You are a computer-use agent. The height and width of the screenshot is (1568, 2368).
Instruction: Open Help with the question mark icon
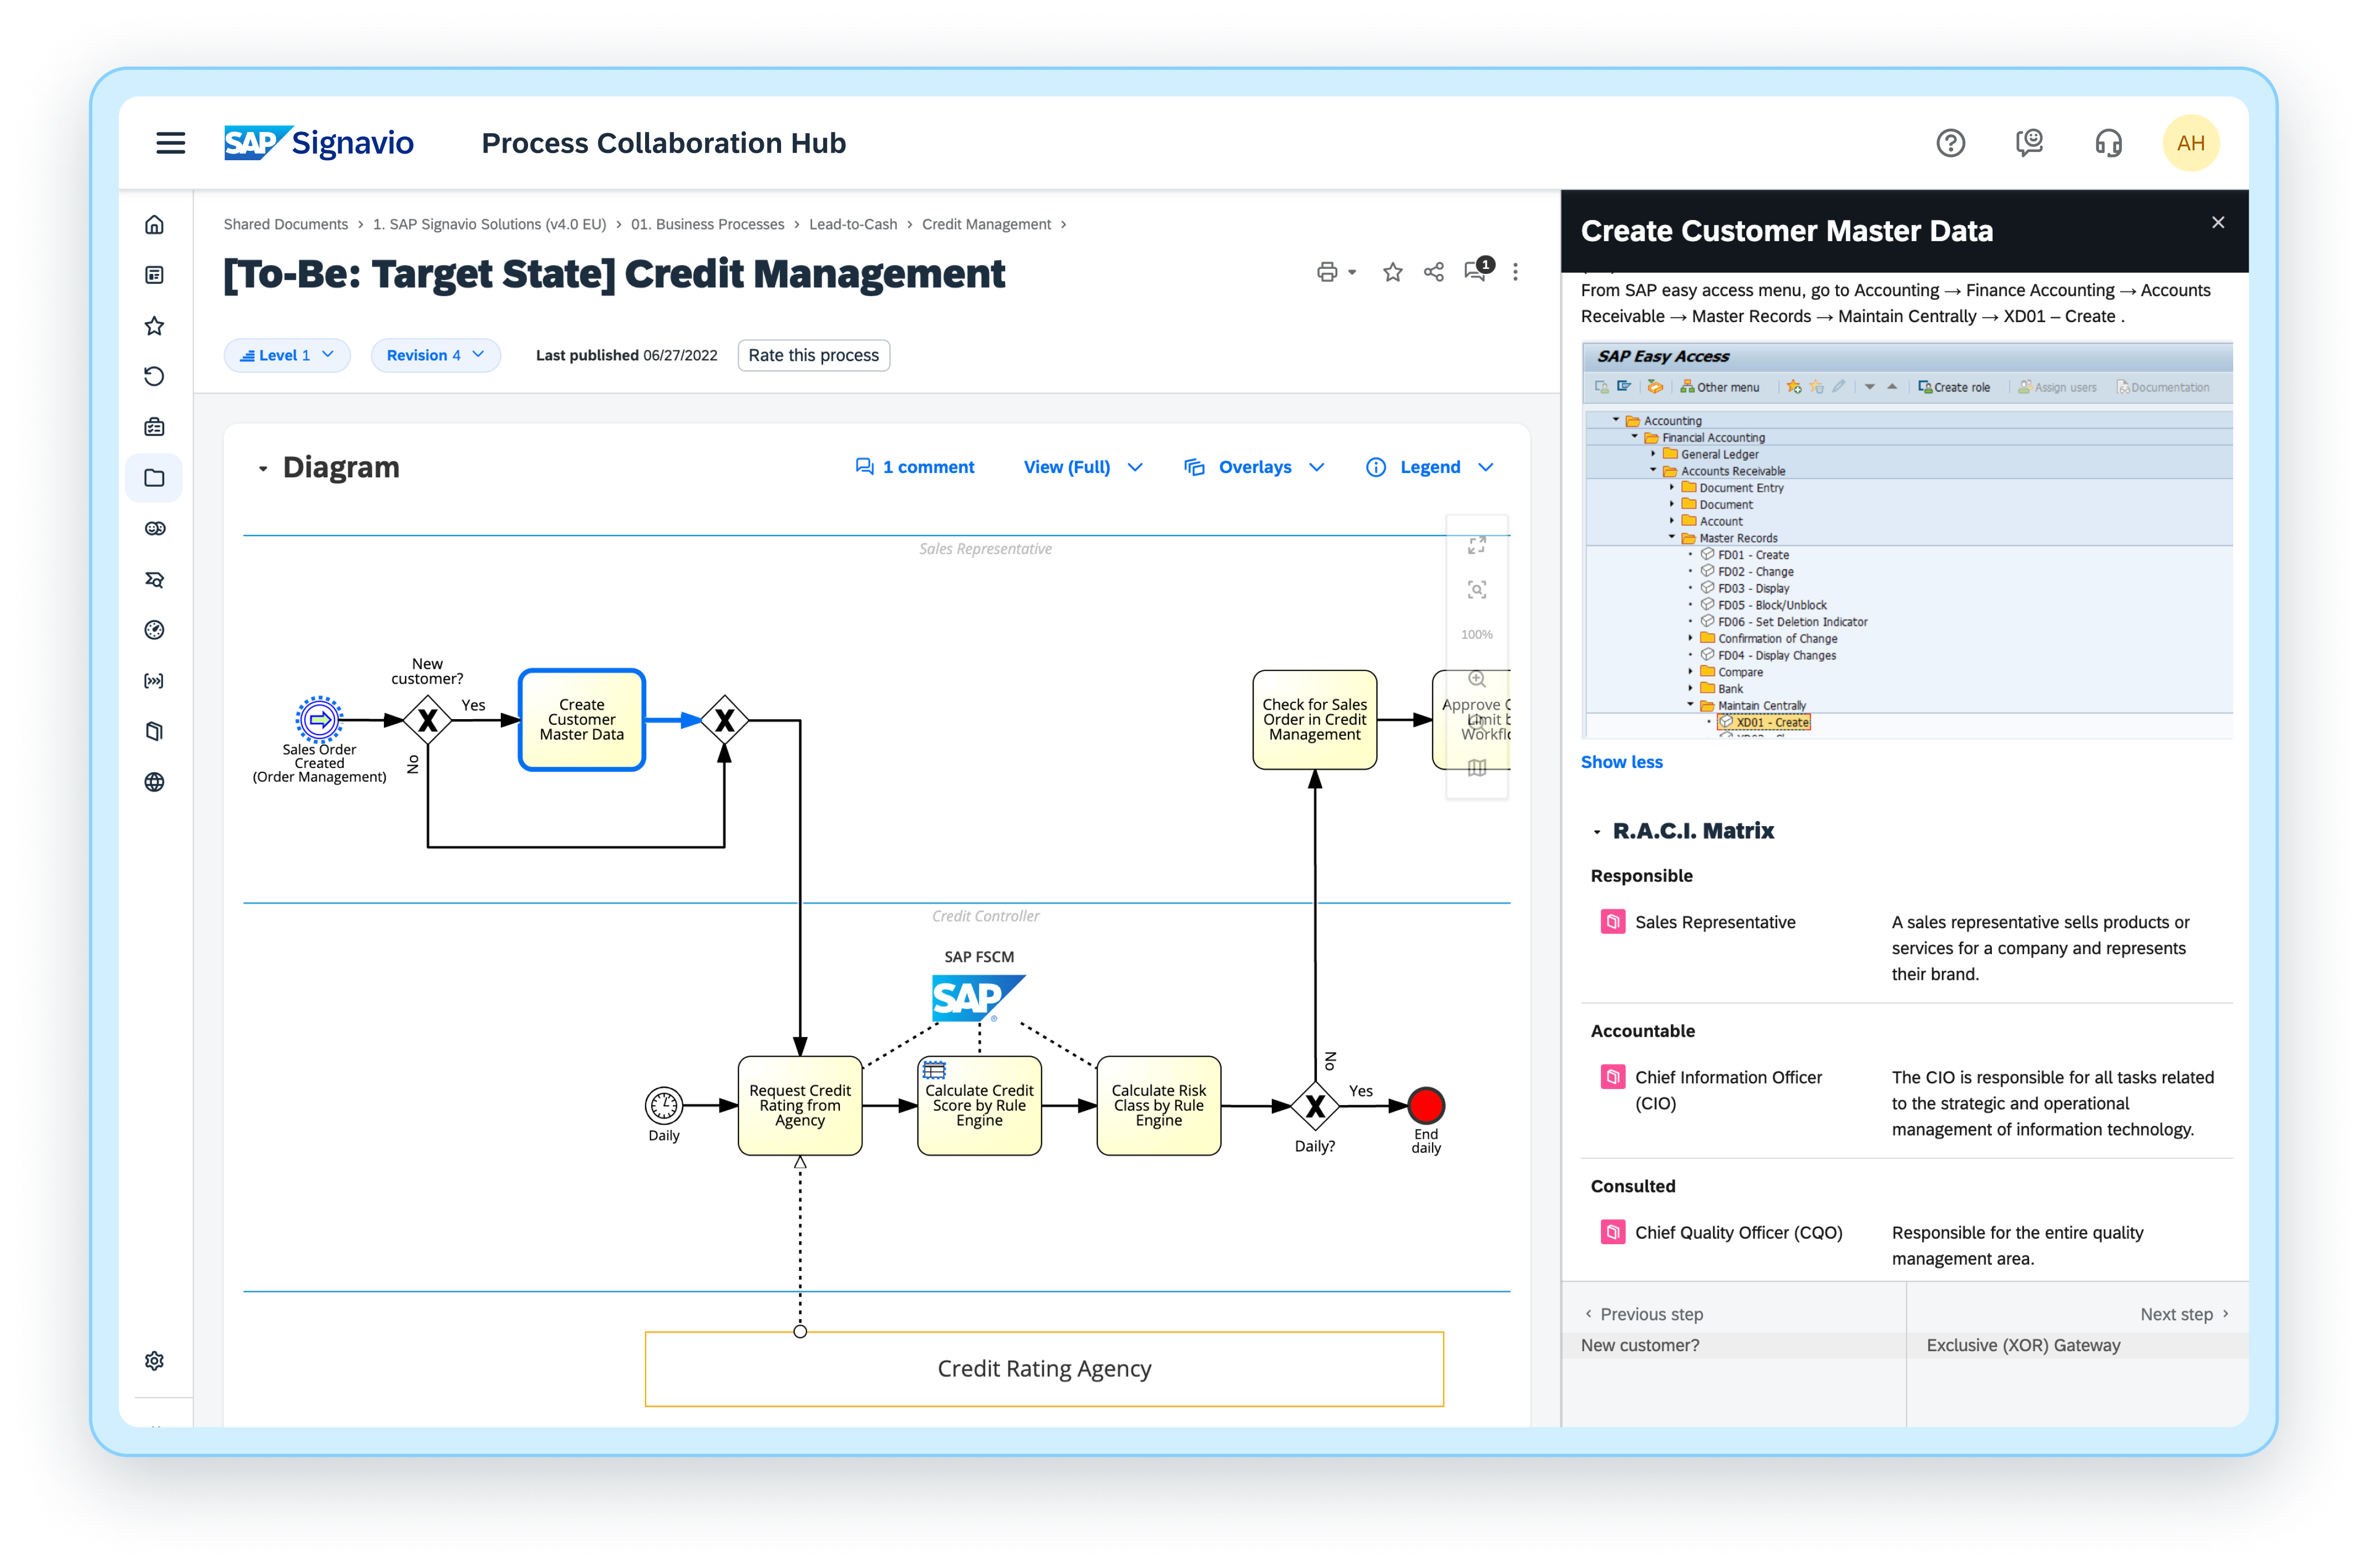pos(1951,143)
